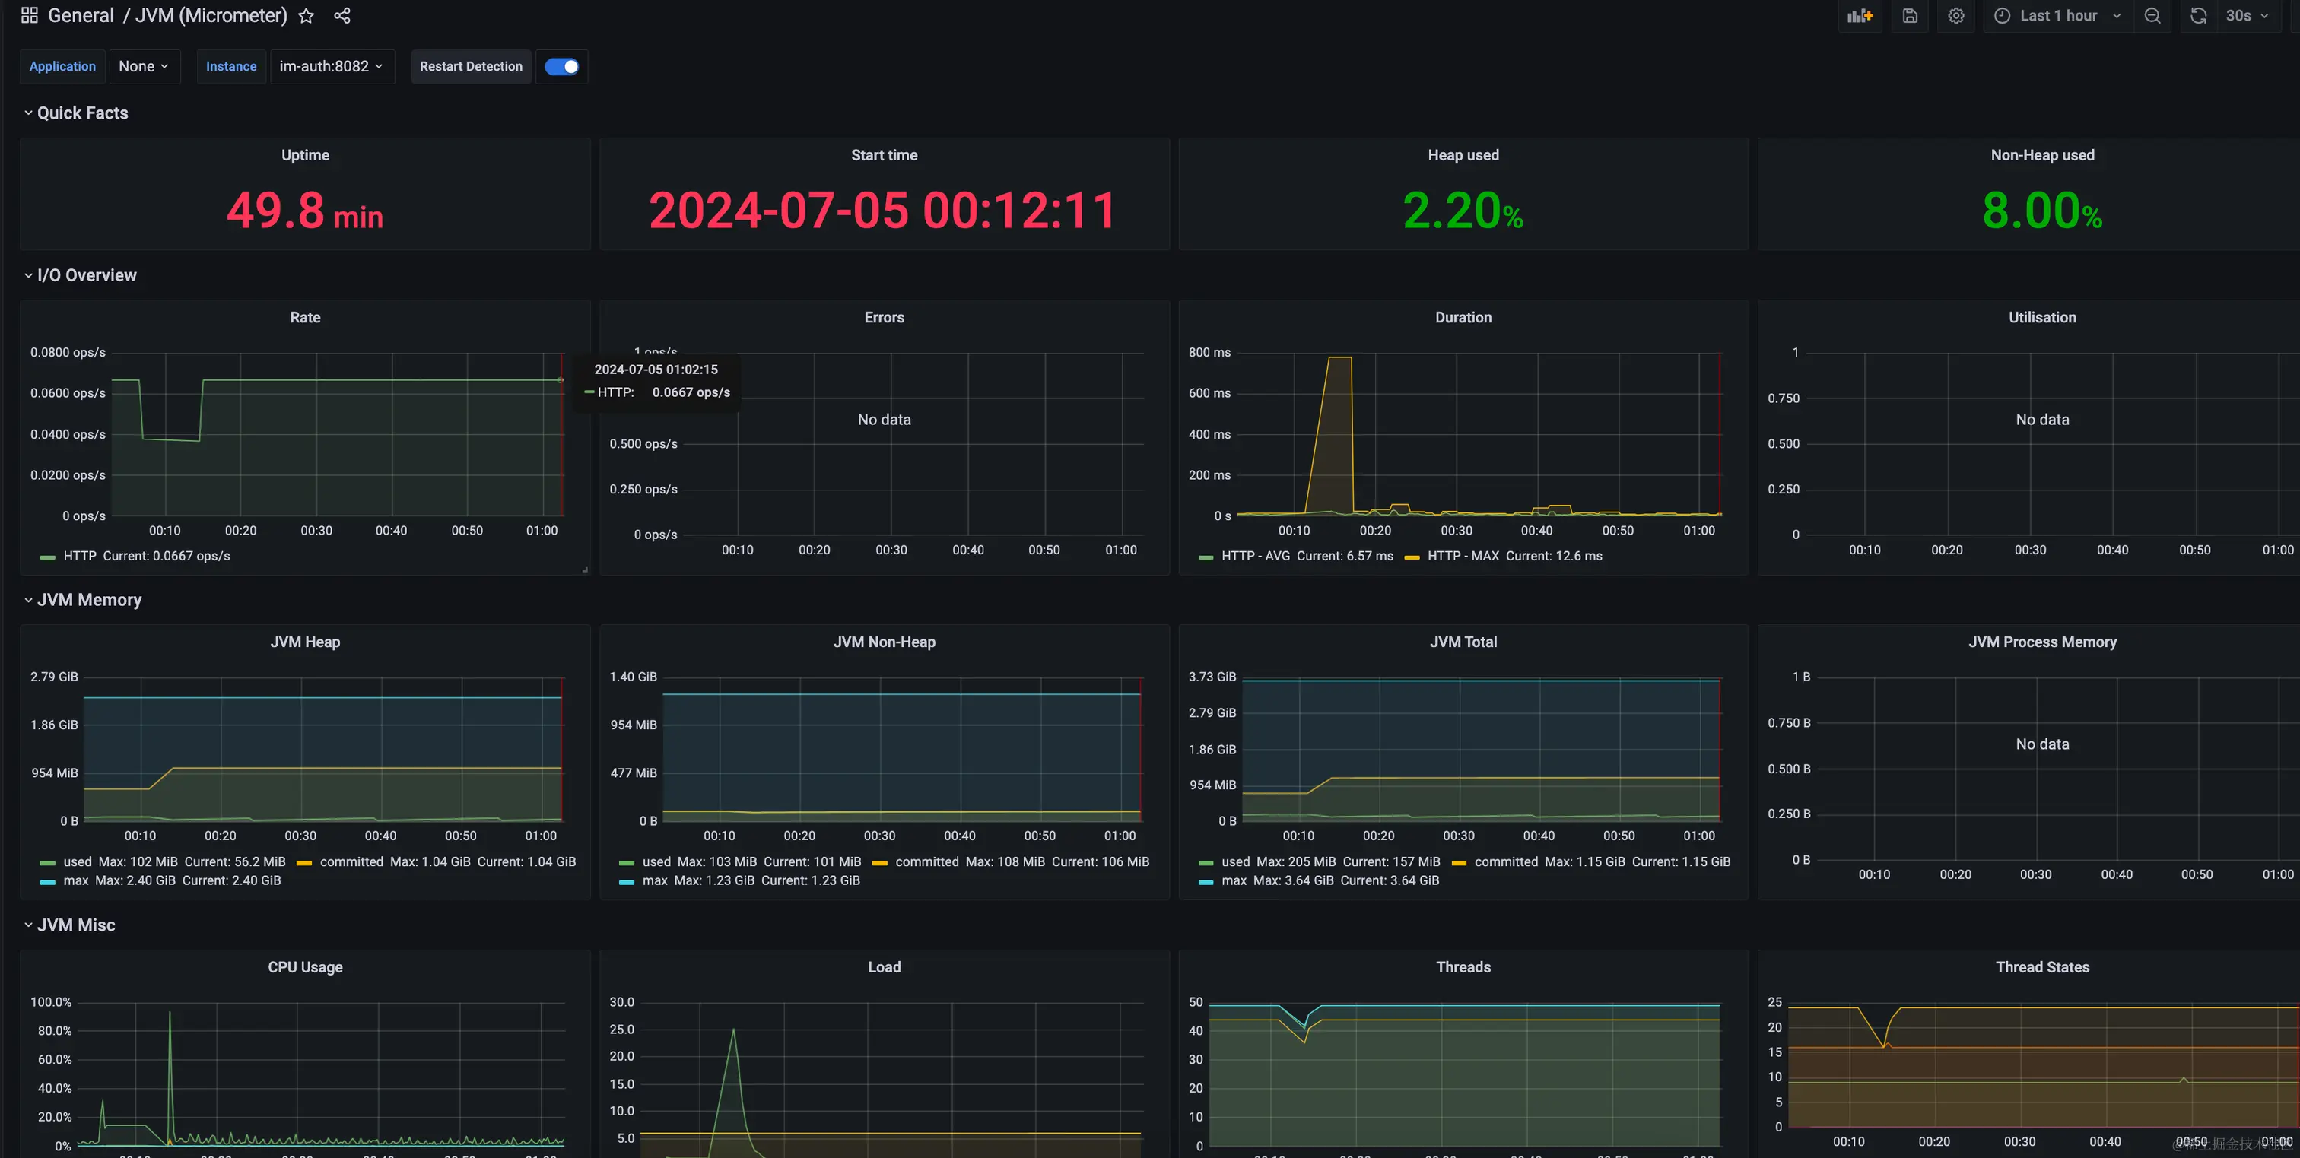
Task: Click the add panel icon
Action: point(1860,15)
